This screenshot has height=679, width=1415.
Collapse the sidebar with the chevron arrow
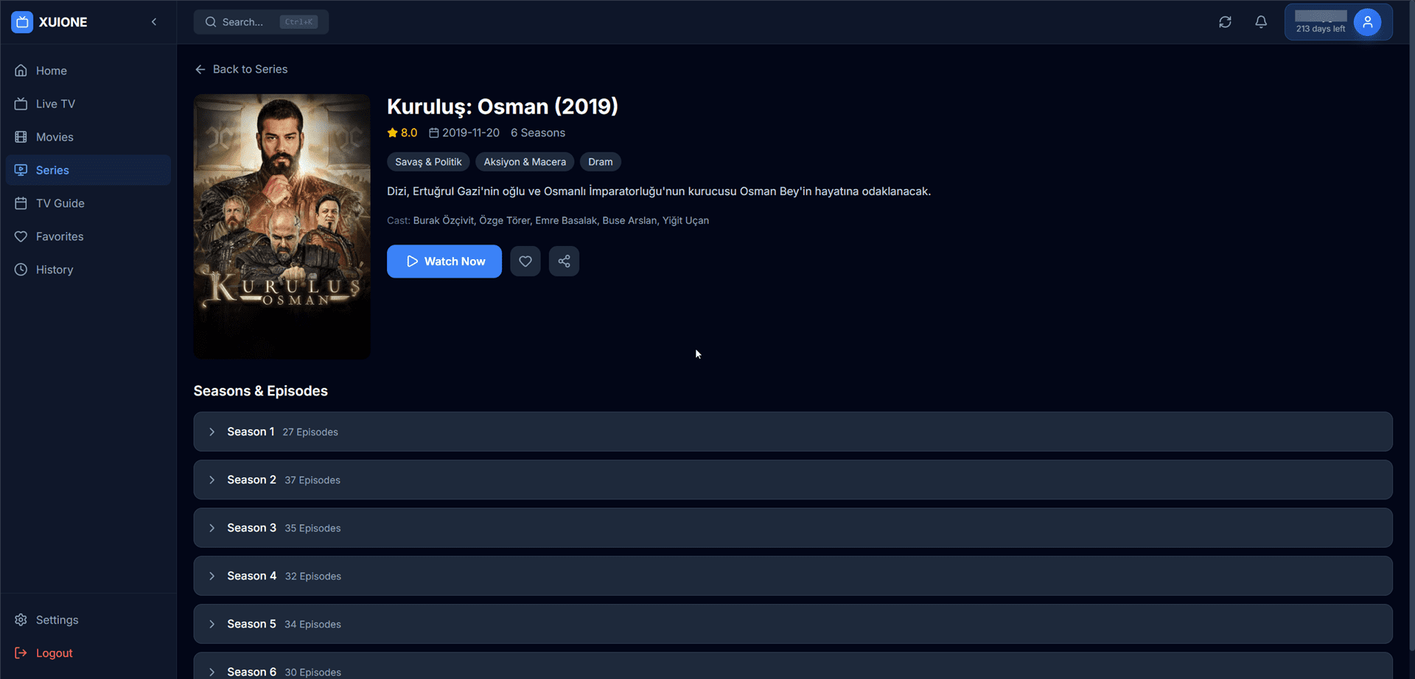pos(154,22)
